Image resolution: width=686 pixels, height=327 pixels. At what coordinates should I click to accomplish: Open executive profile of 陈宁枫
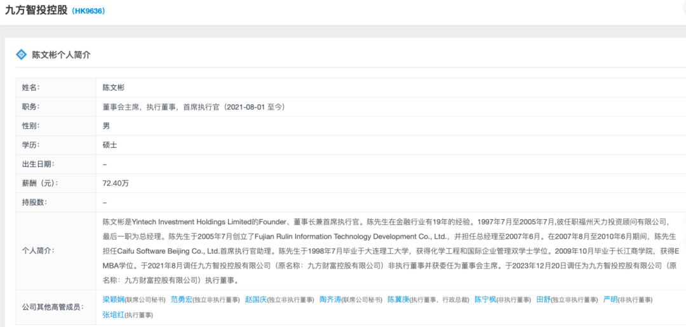click(485, 300)
